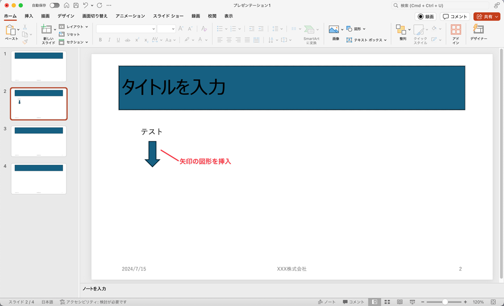Switch to the 描画 tab

click(45, 16)
